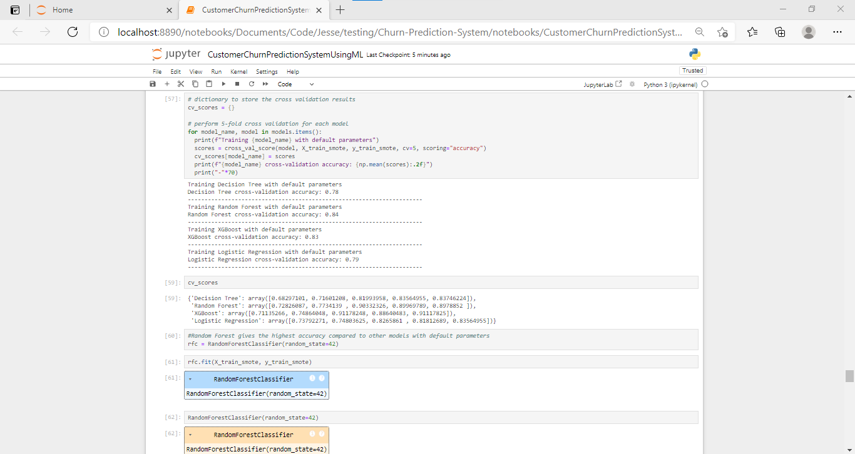Copy the selected cell using copy icon
The image size is (855, 454).
point(195,83)
